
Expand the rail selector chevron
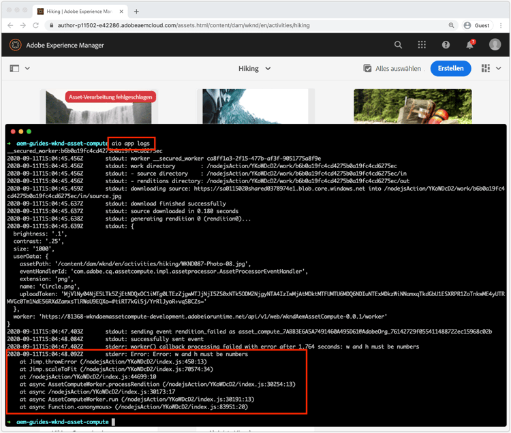coord(27,68)
